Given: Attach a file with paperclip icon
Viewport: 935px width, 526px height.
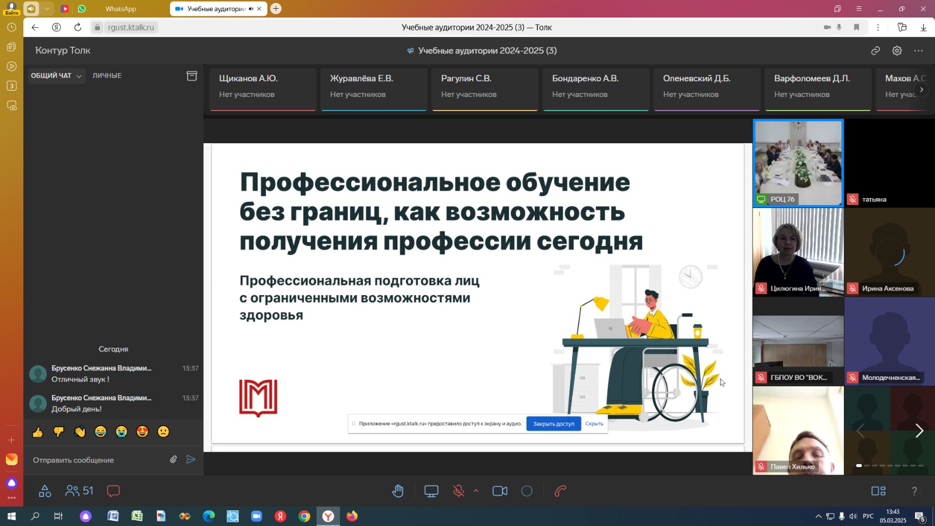Looking at the screenshot, I should [x=174, y=459].
